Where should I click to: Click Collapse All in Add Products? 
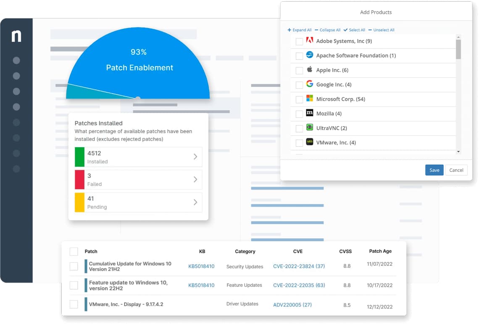[327, 30]
